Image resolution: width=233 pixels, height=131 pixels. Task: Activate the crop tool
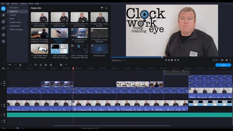click(x=41, y=65)
